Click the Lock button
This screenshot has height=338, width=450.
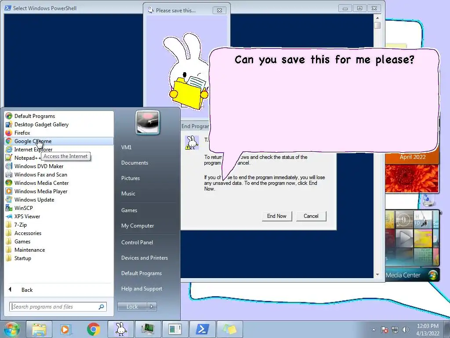coord(132,307)
